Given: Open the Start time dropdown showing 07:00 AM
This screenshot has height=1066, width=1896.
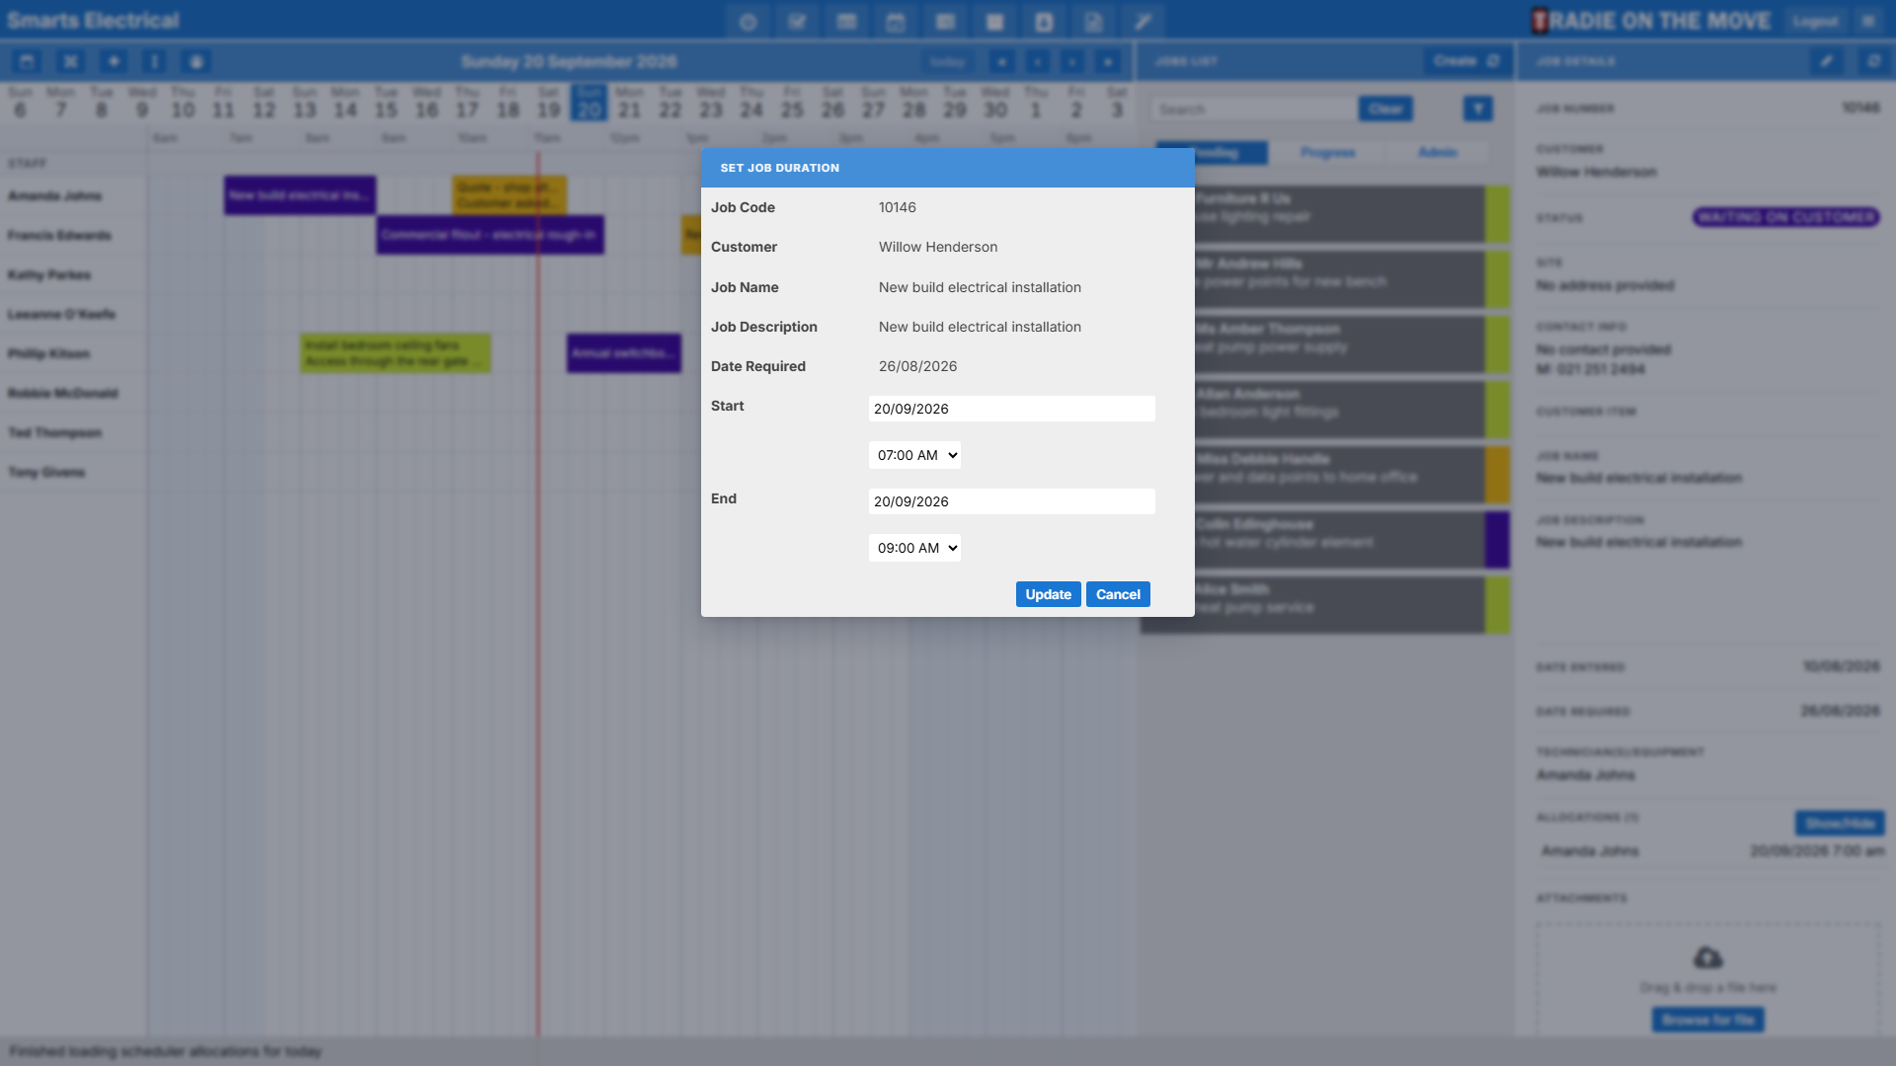Looking at the screenshot, I should point(914,455).
